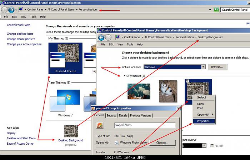Click Forward arrow in Personalization window
Screen dimensions: 250x160
tap(11, 10)
